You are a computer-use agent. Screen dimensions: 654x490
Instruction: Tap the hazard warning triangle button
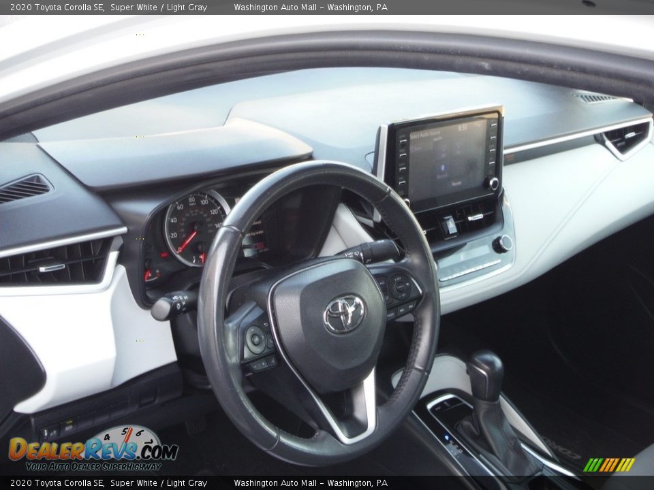[x=450, y=226]
